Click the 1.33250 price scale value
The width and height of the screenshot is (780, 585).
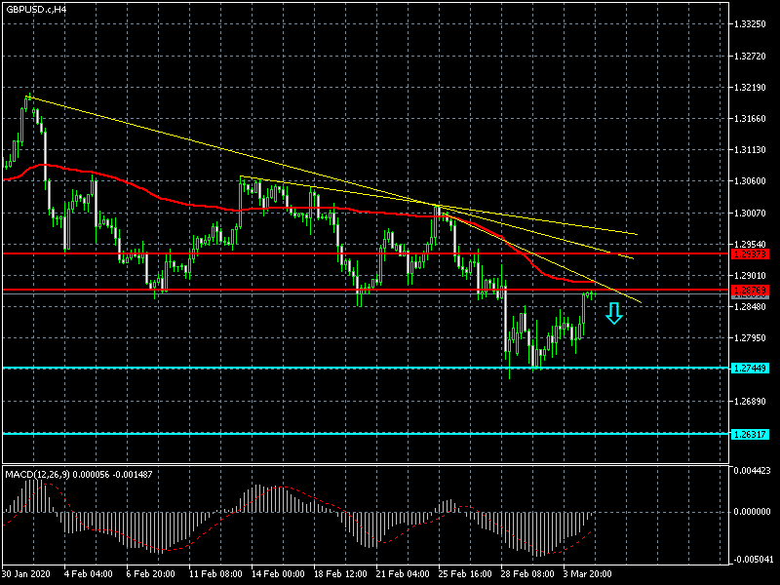752,24
